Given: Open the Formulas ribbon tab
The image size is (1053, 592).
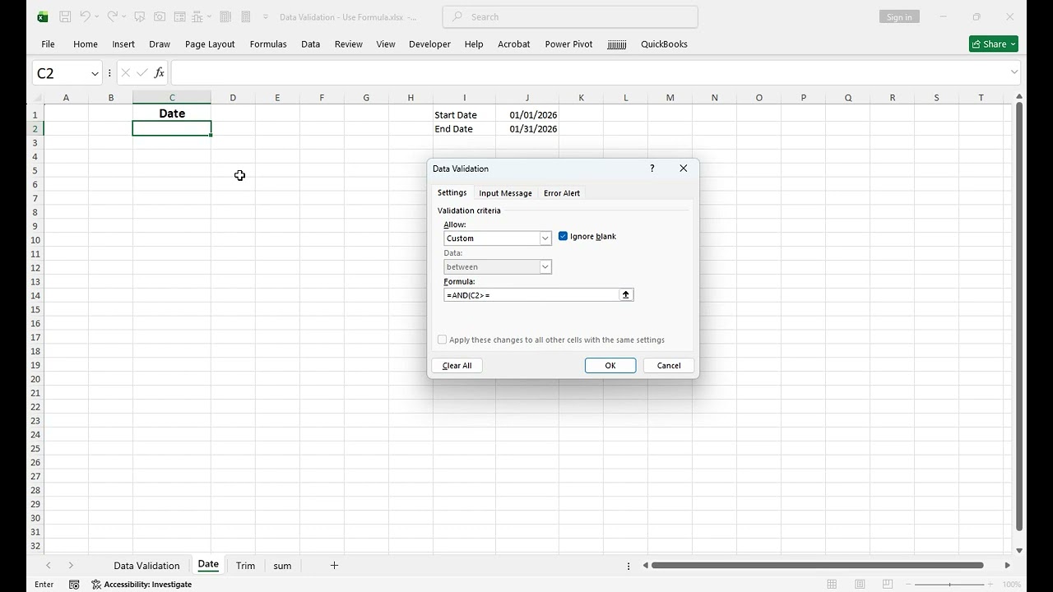Looking at the screenshot, I should [x=268, y=44].
